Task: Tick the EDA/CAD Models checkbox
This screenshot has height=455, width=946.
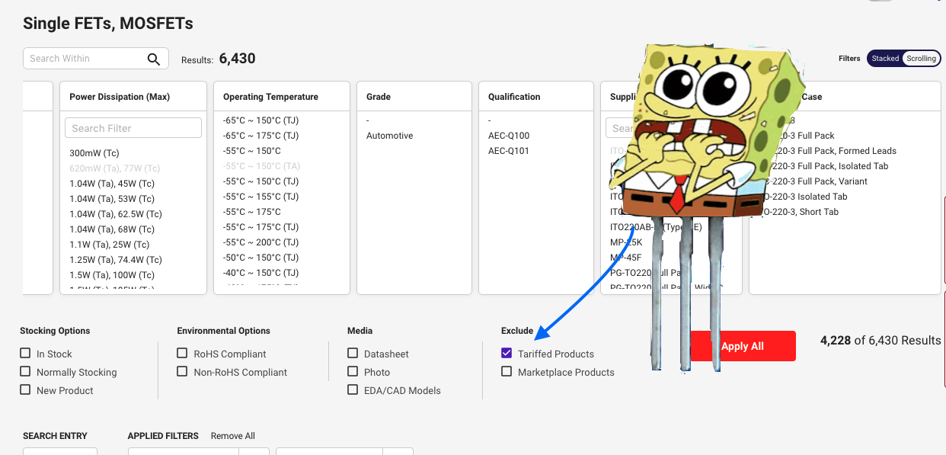Action: 353,390
